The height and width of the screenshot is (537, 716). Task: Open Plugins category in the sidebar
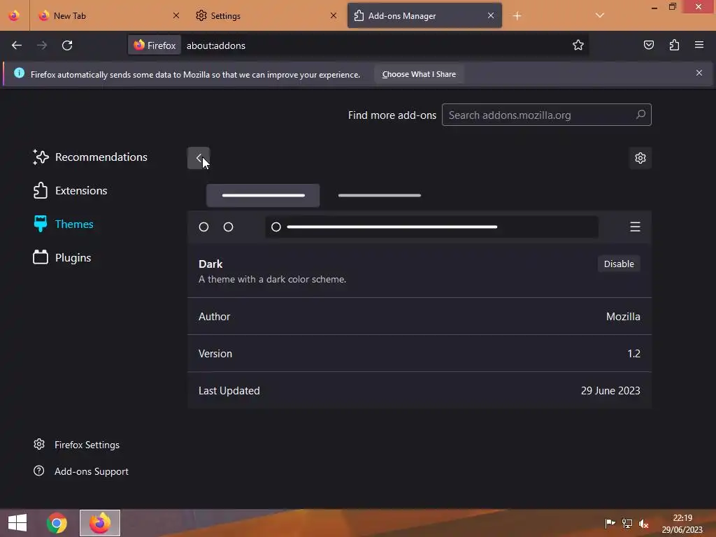pyautogui.click(x=62, y=257)
